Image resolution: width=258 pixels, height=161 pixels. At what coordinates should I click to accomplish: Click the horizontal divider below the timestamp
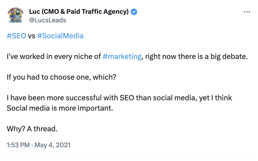pos(129,156)
